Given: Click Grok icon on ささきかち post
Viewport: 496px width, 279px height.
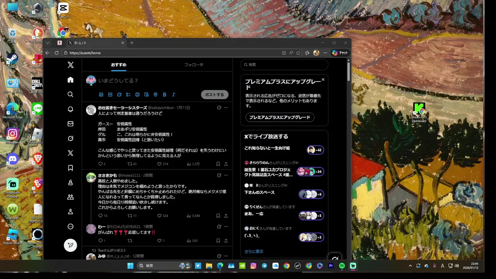Looking at the screenshot, I should tap(219, 175).
